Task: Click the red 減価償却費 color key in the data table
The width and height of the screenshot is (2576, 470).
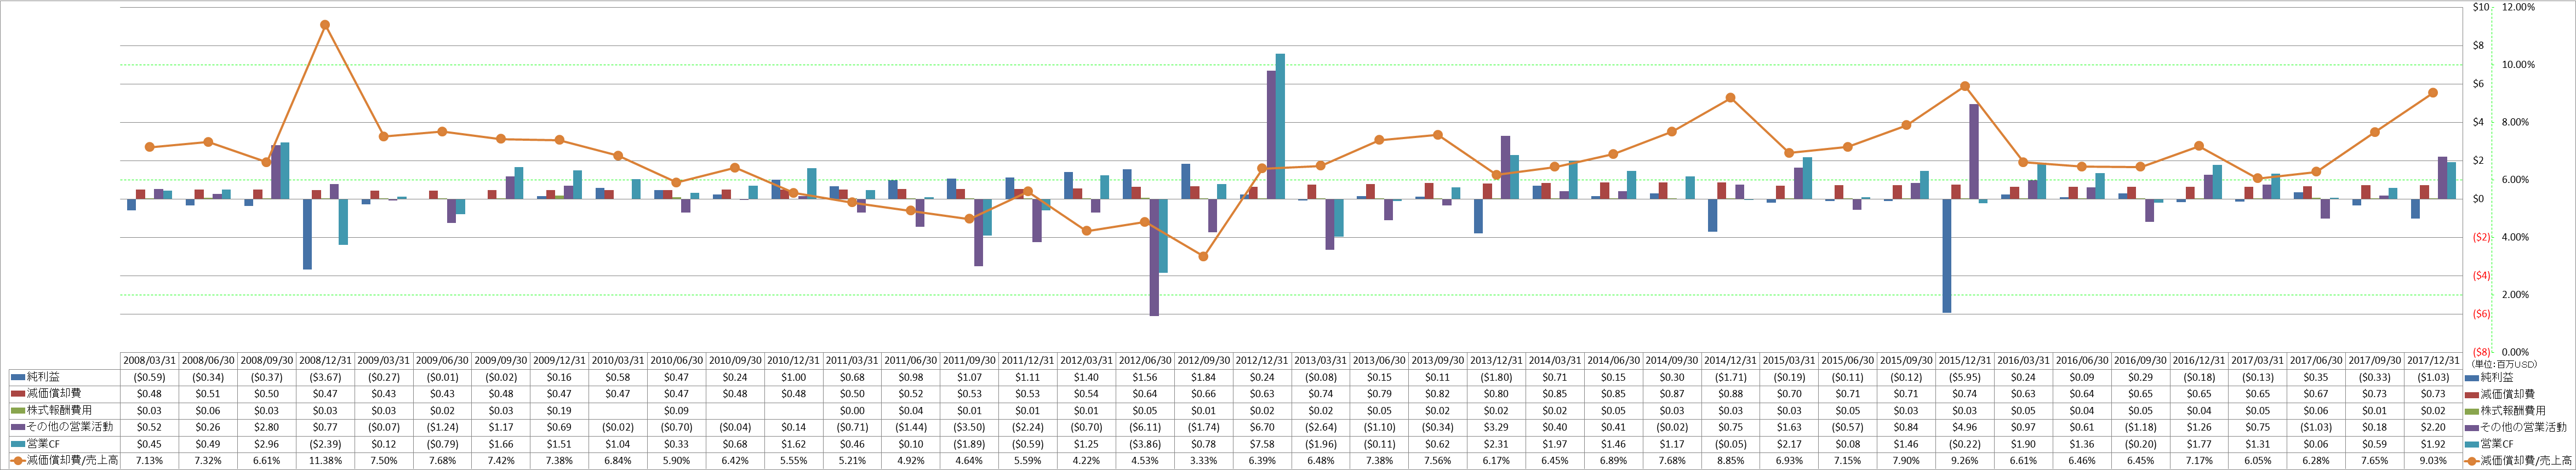Action: pos(17,394)
